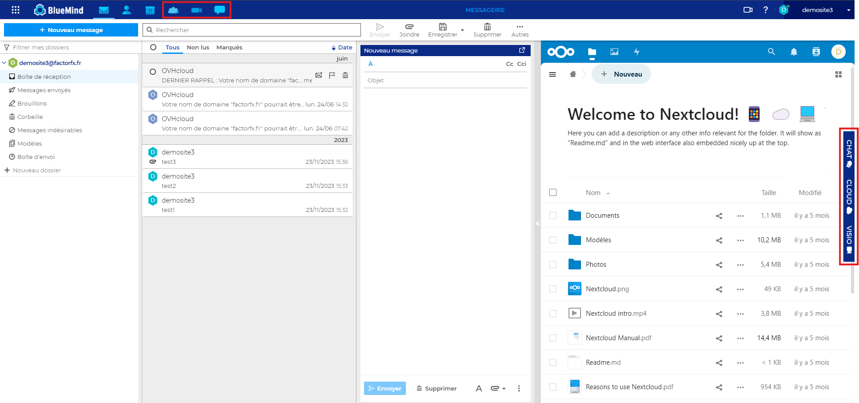Open Nextcloud Files folder icon
The height and width of the screenshot is (403, 859).
click(x=592, y=52)
